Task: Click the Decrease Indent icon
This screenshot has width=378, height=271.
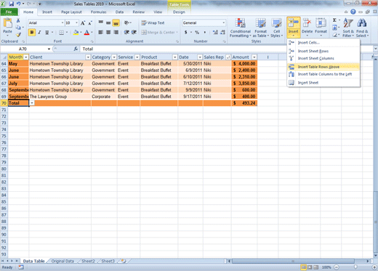Action: click(x=126, y=32)
